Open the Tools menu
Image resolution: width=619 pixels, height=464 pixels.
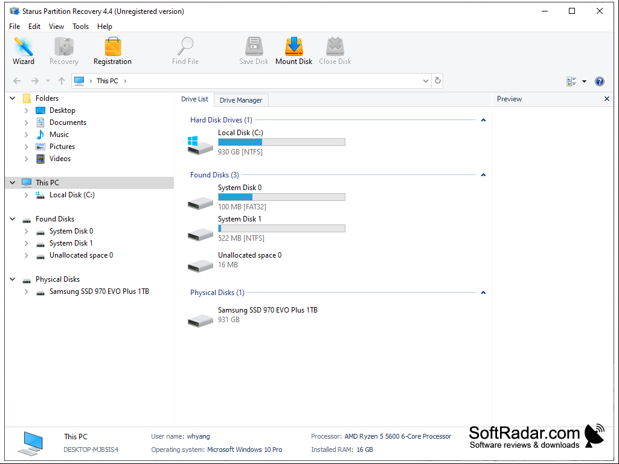click(x=80, y=27)
